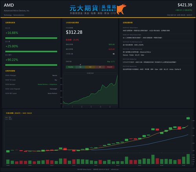Click the green bar under +16.88%

[x=31, y=38]
